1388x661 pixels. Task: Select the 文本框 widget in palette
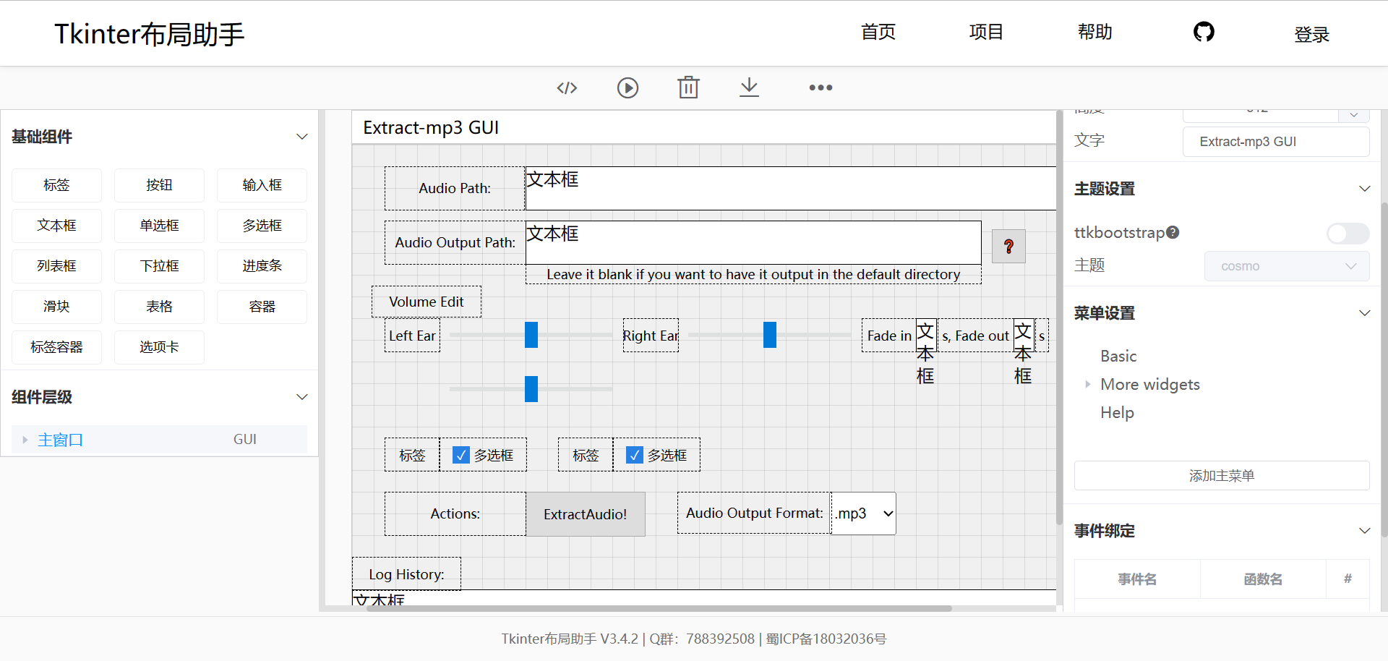point(56,226)
